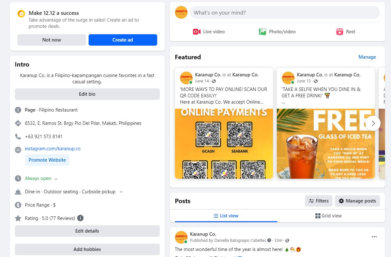Open the instagram.com/karanup.co link
Image resolution: width=391 pixels, height=257 pixels.
tap(53, 149)
